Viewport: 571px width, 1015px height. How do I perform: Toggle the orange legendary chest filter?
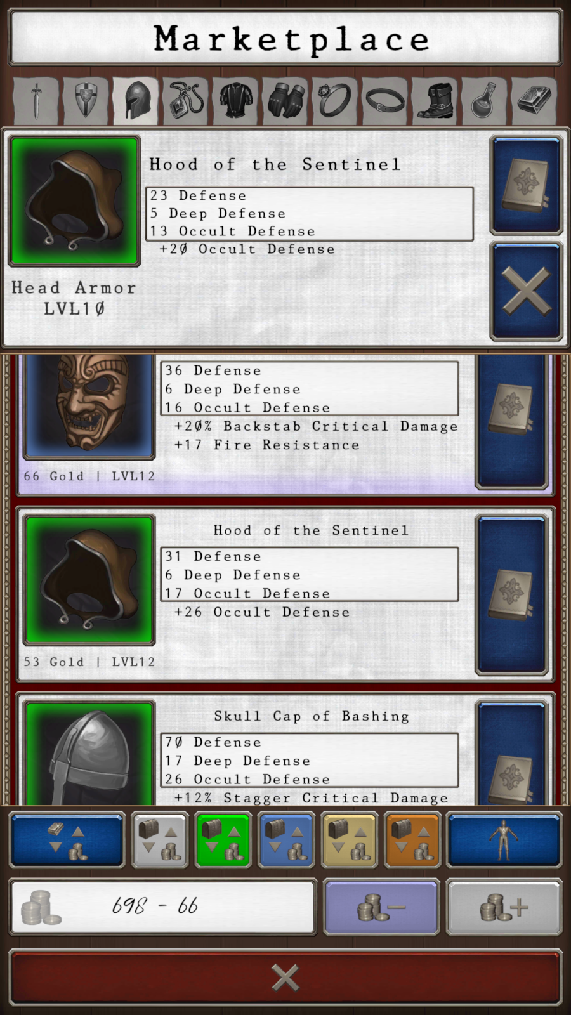pyautogui.click(x=412, y=841)
